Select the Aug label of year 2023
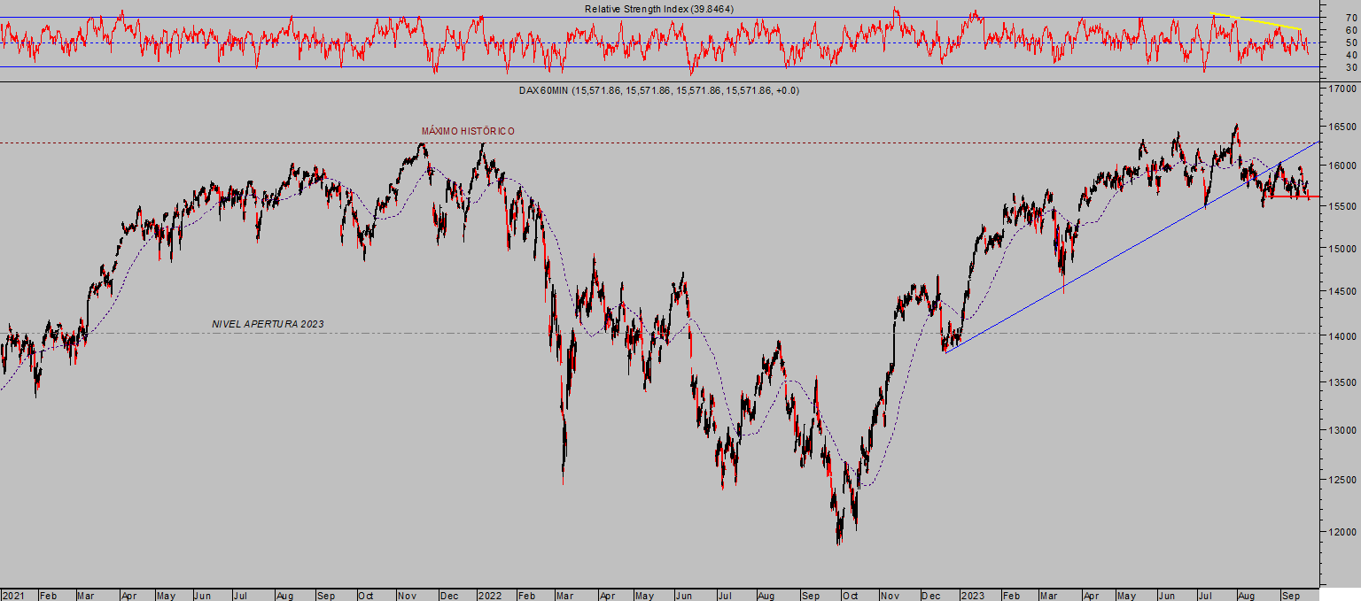1361x601 pixels. click(x=1247, y=594)
